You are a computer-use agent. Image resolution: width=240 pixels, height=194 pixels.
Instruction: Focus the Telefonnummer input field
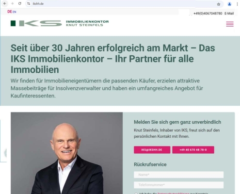(178, 185)
